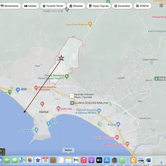Filter the map by Restoranlar
166x166 pixels.
(x=10, y=6)
